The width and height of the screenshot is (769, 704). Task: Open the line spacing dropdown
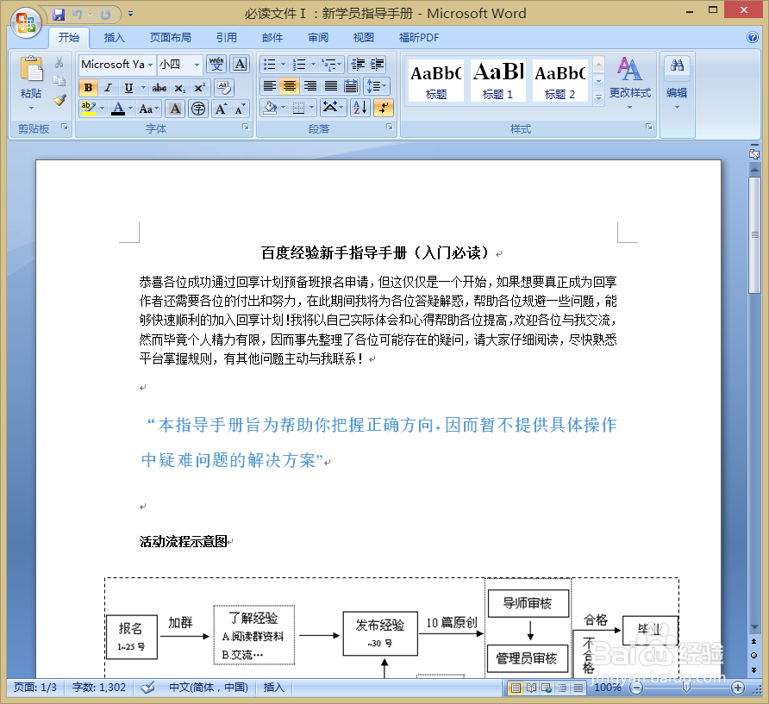click(x=376, y=86)
